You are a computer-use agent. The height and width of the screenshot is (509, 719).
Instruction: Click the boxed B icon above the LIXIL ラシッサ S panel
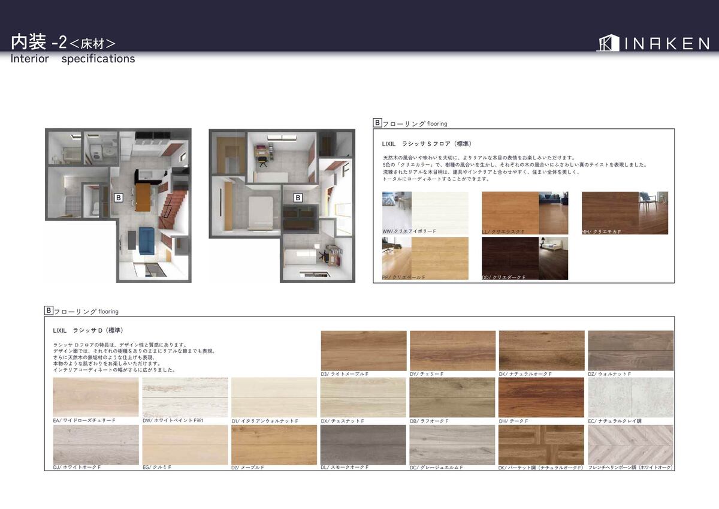[x=377, y=123]
